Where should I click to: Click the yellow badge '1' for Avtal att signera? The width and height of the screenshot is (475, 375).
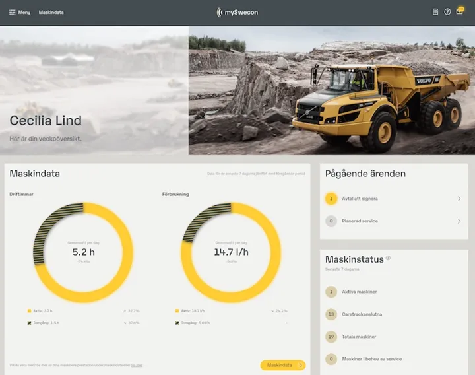pyautogui.click(x=331, y=199)
